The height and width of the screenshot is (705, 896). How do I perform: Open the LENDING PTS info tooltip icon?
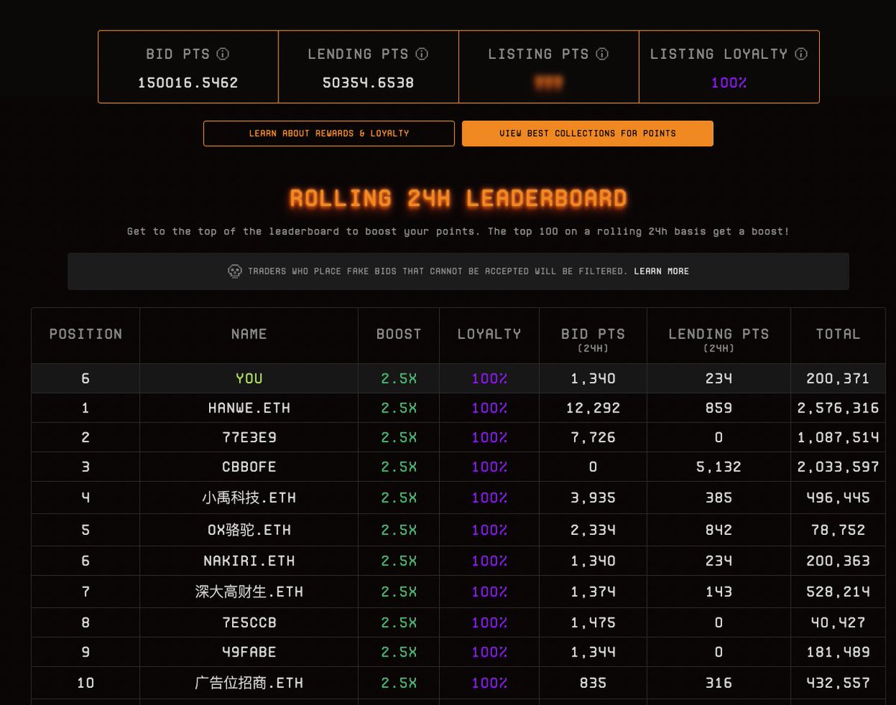pyautogui.click(x=422, y=53)
